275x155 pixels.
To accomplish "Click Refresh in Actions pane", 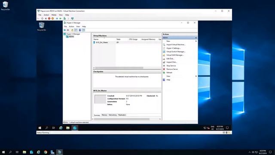I will click(169, 73).
